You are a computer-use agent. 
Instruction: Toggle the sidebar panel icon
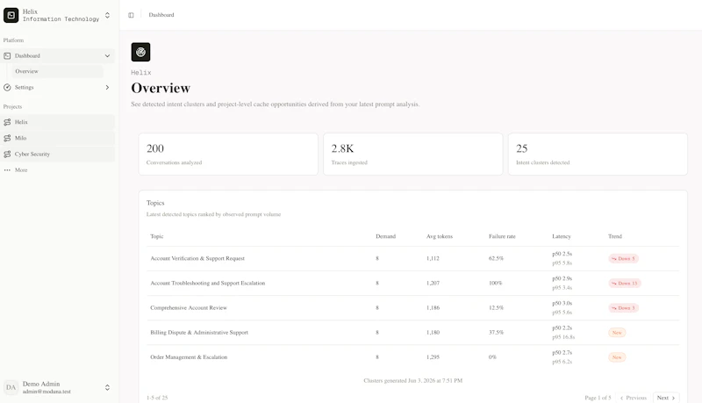(131, 15)
